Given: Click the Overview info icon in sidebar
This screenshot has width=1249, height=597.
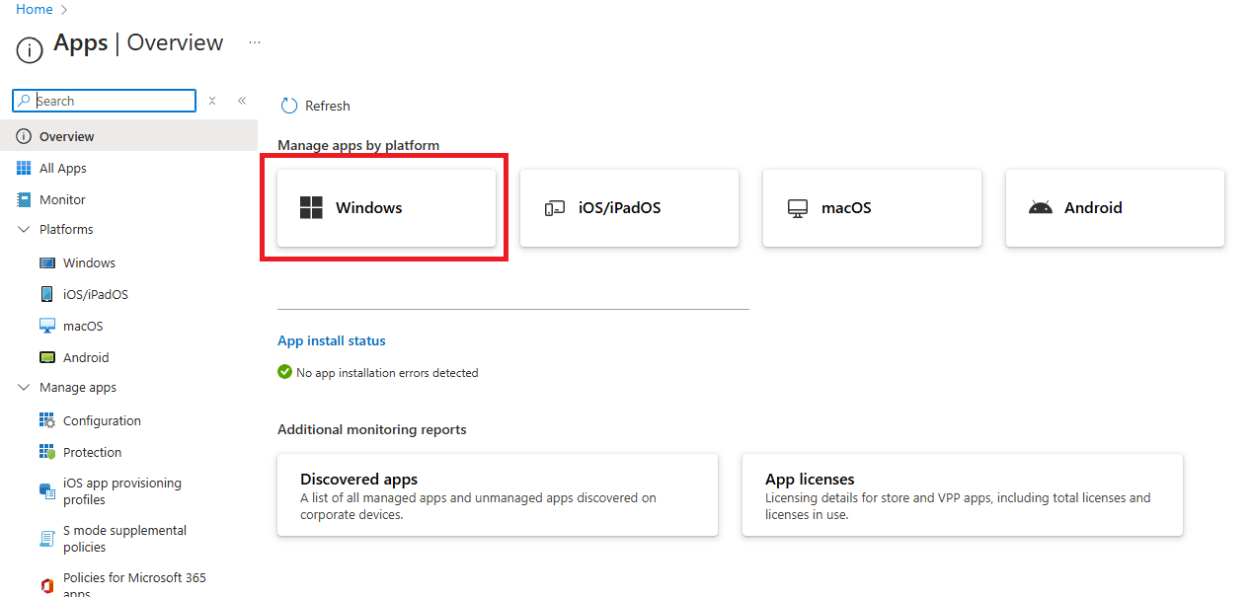Looking at the screenshot, I should (x=24, y=136).
